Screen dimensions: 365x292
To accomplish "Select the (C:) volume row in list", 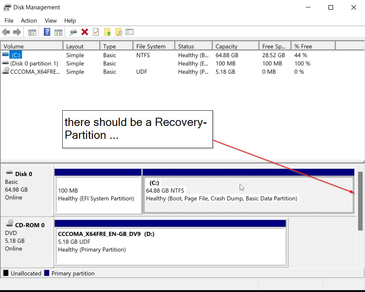I will 16,55.
